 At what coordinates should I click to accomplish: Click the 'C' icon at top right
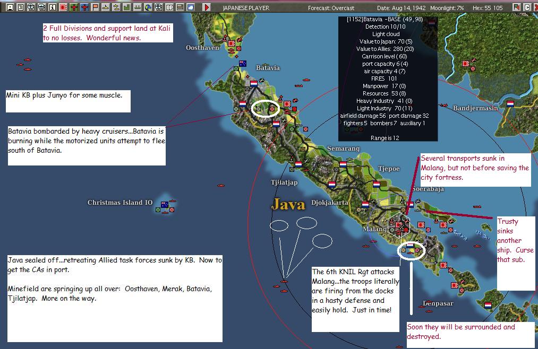coord(527,7)
